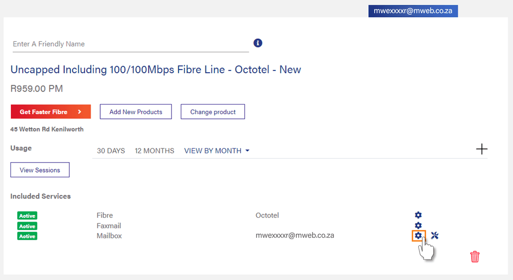Open settings for the Fibre service
The image size is (513, 280).
(x=418, y=215)
